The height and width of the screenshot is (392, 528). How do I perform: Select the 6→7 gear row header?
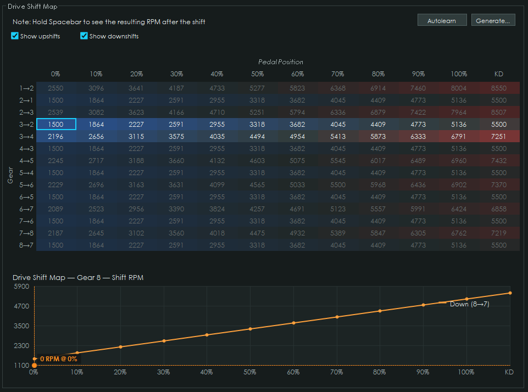coord(26,209)
